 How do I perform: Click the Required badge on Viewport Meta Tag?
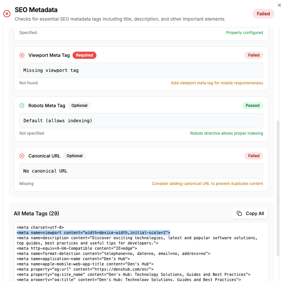[x=84, y=55]
